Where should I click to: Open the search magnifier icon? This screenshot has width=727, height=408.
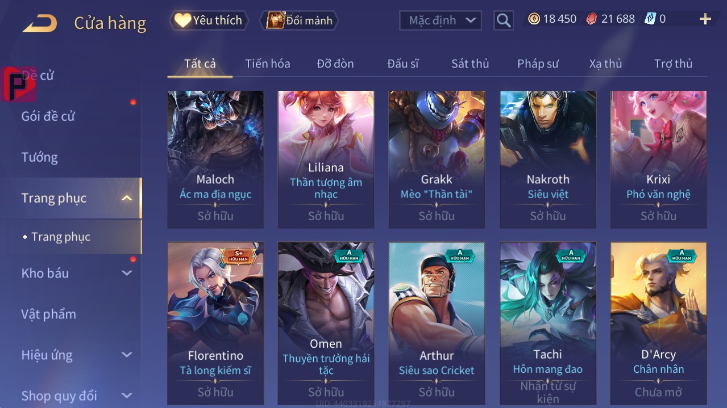[x=504, y=20]
